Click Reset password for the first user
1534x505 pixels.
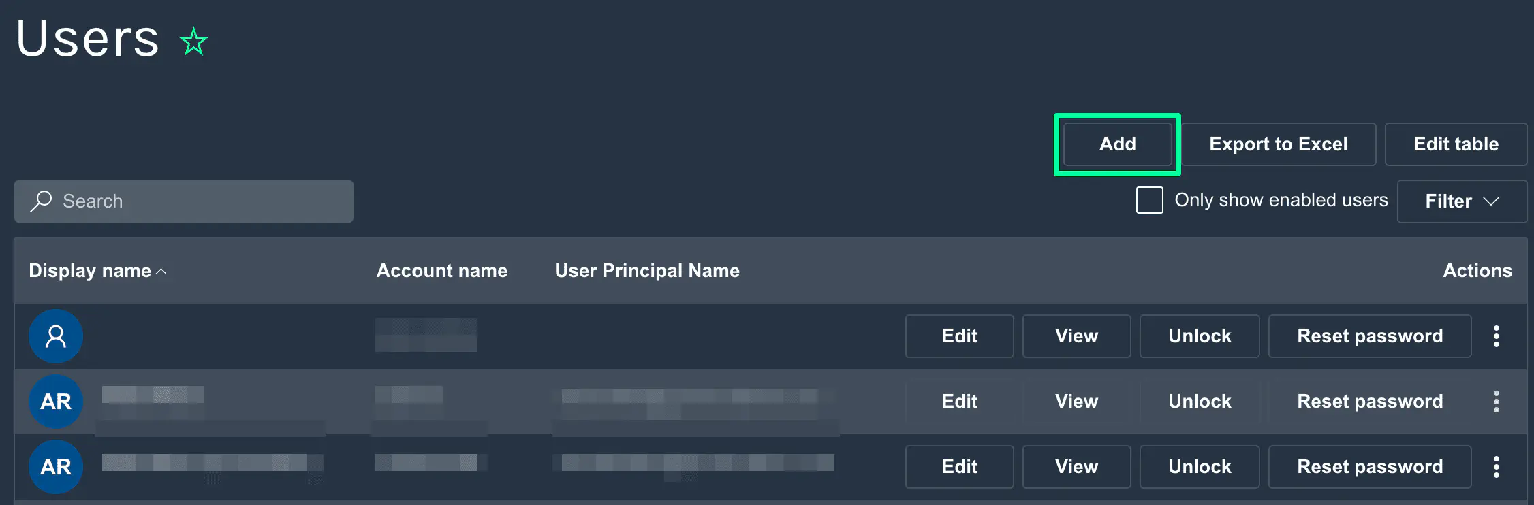coord(1369,336)
